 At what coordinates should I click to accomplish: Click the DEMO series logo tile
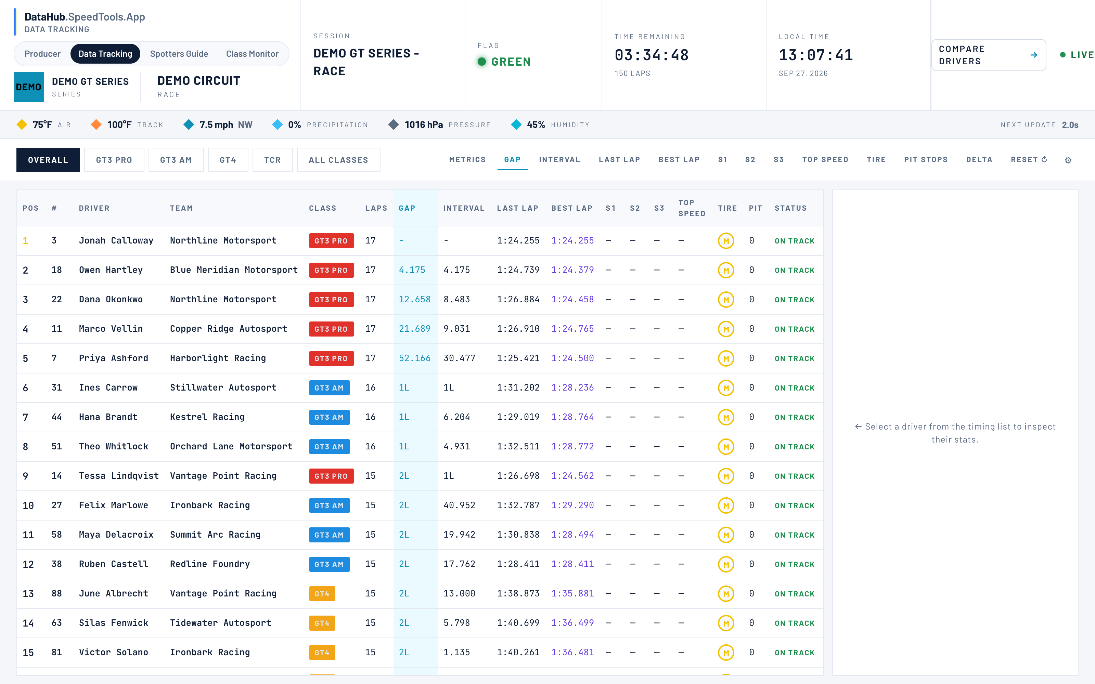(28, 87)
